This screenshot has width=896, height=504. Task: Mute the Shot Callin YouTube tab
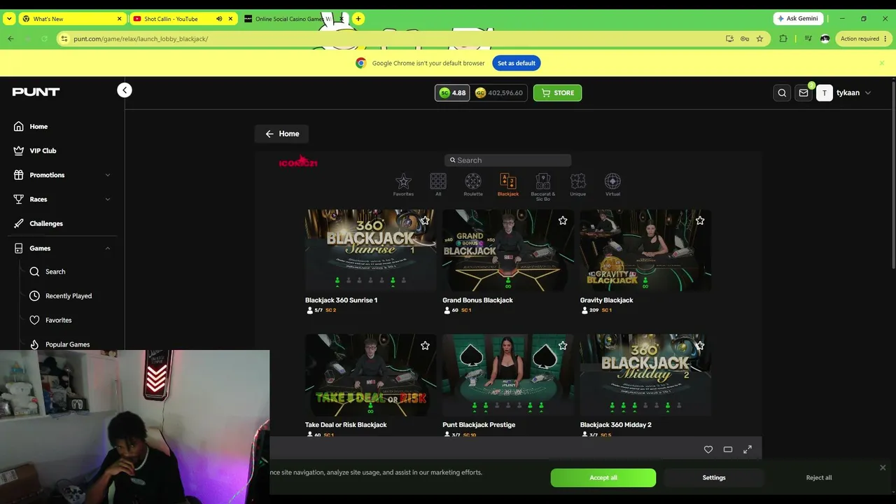pyautogui.click(x=219, y=19)
